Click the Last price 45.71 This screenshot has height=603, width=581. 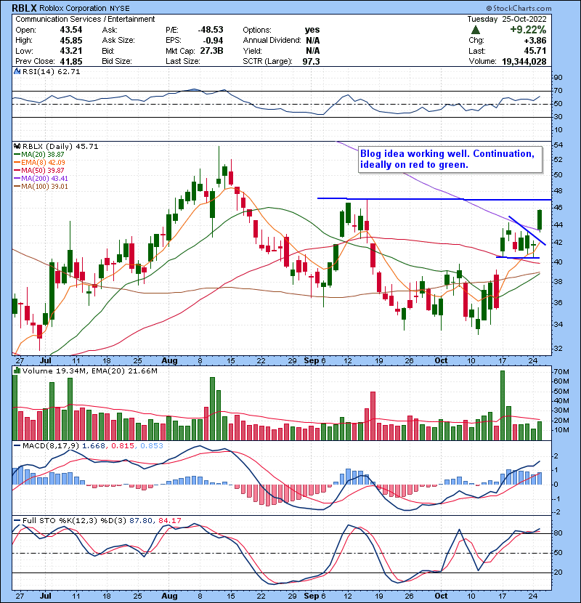click(x=536, y=51)
